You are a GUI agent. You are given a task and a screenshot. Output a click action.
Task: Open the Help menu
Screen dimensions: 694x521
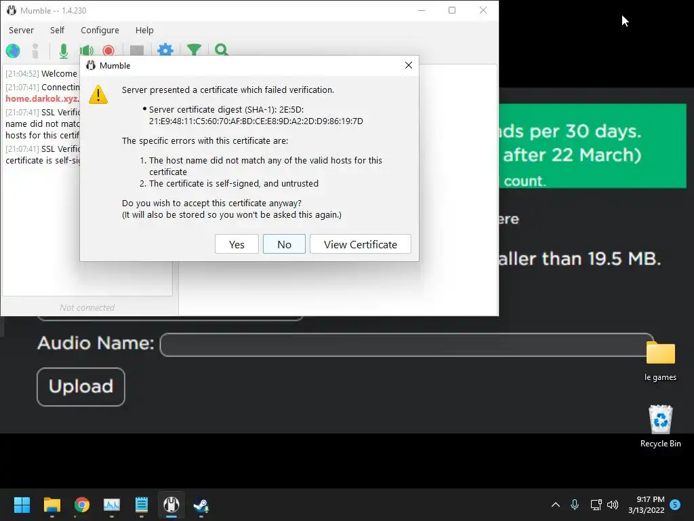[144, 30]
